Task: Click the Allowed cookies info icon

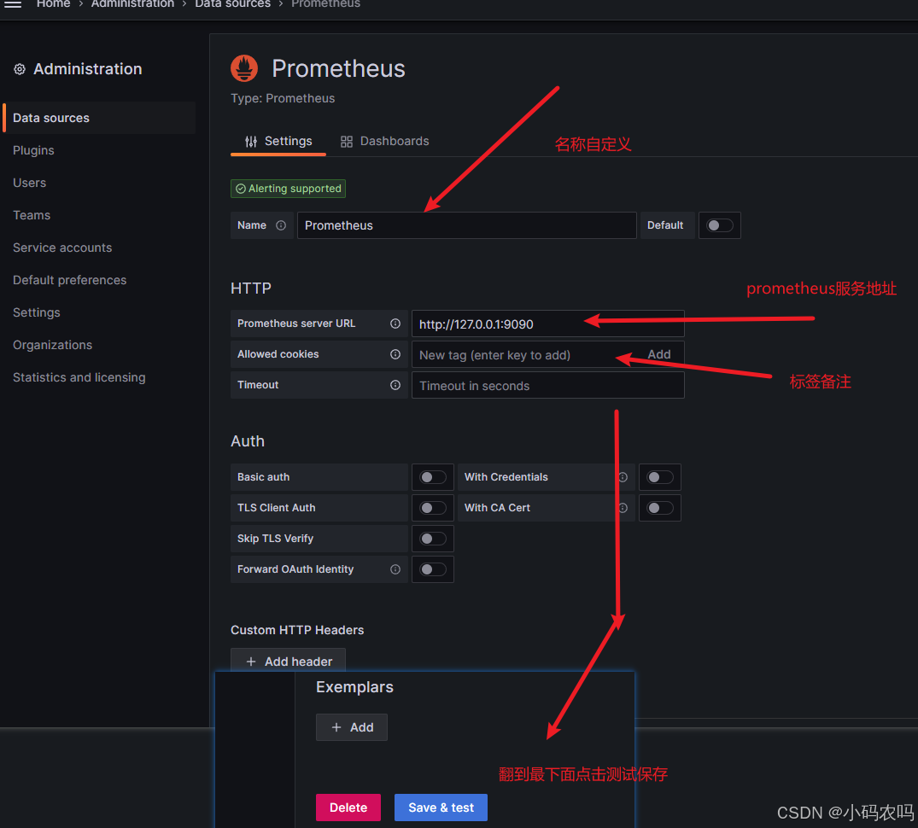Action: (395, 354)
